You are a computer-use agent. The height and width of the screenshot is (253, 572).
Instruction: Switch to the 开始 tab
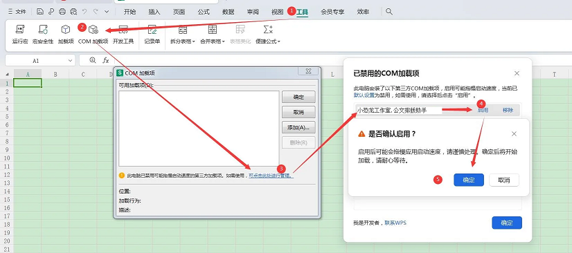[129, 12]
